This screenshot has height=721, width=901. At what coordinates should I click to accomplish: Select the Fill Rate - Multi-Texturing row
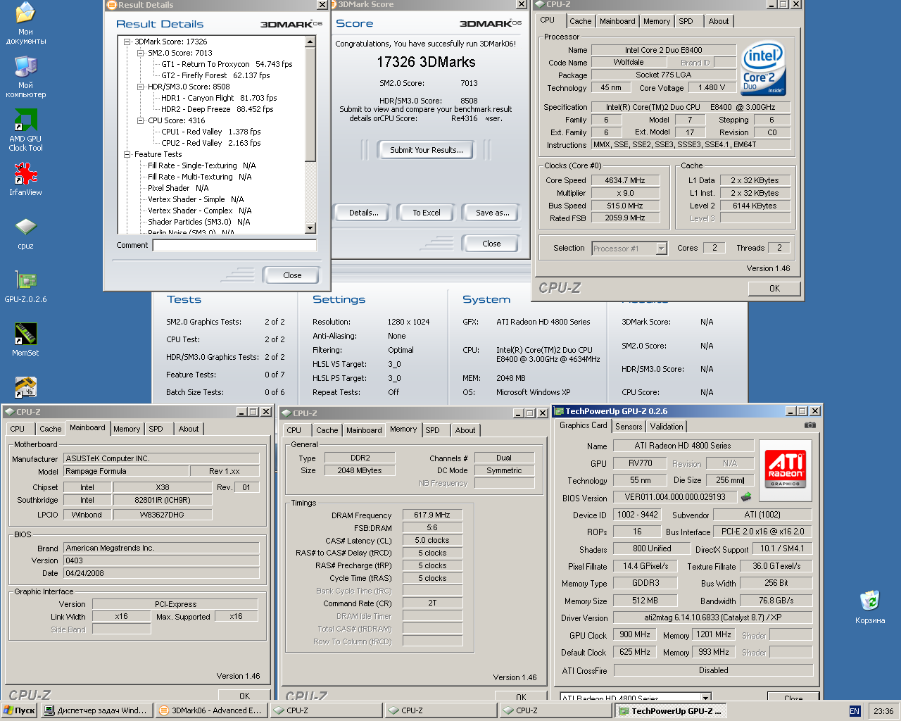coord(199,177)
